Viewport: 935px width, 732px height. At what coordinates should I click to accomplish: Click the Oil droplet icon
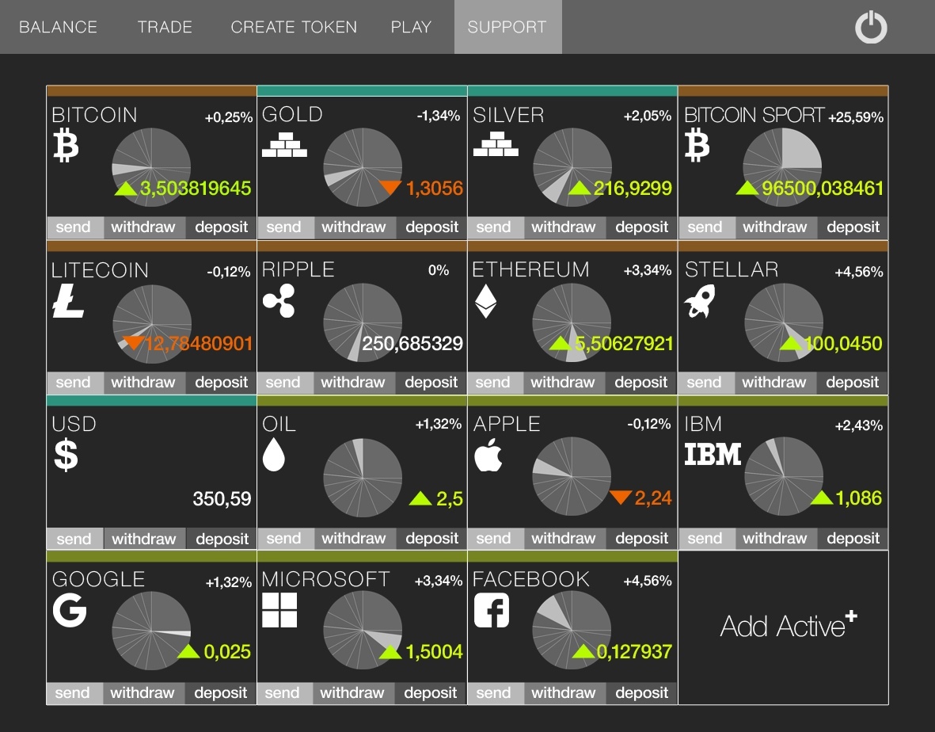[x=274, y=455]
